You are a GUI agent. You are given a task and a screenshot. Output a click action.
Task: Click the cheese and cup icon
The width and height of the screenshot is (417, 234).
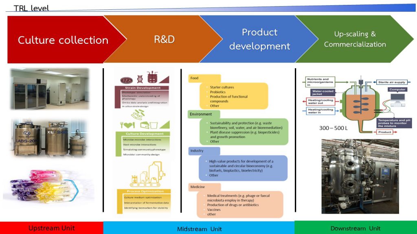[149, 125]
